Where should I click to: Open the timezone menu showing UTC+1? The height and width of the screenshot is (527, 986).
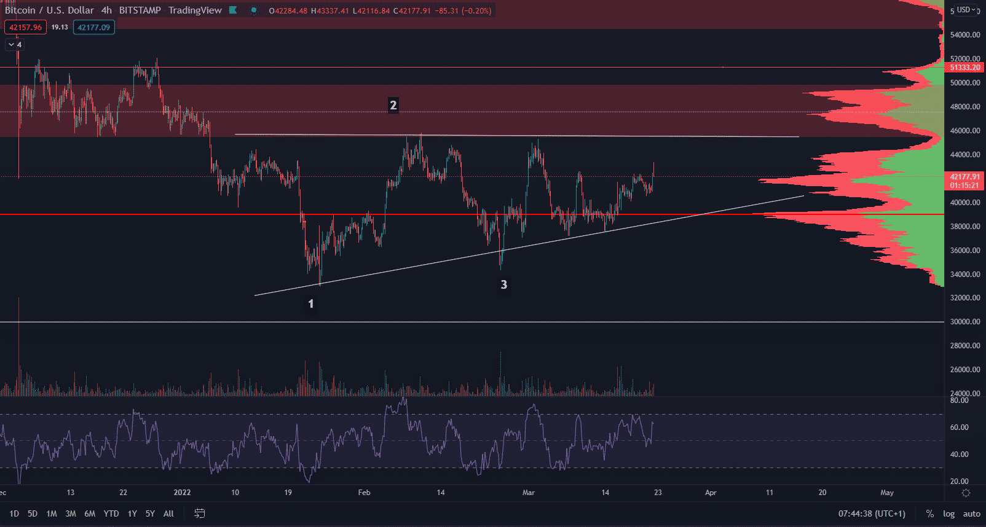coord(872,513)
